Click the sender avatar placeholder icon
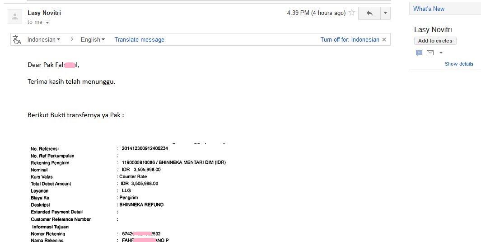Viewport: 481px width, 242px height. (x=15, y=16)
